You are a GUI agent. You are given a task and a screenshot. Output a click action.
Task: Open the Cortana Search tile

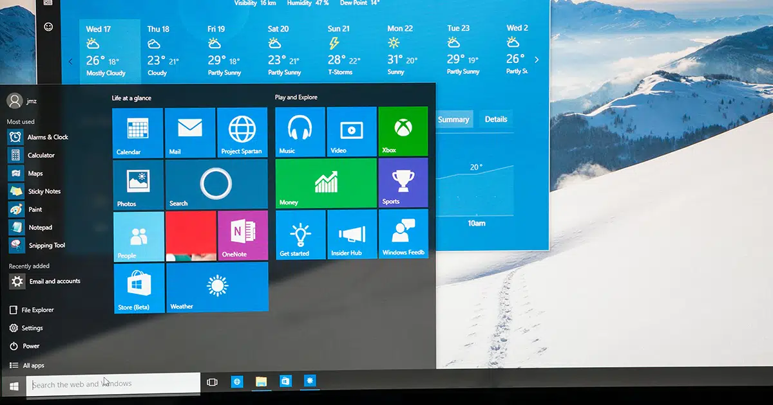coord(216,184)
